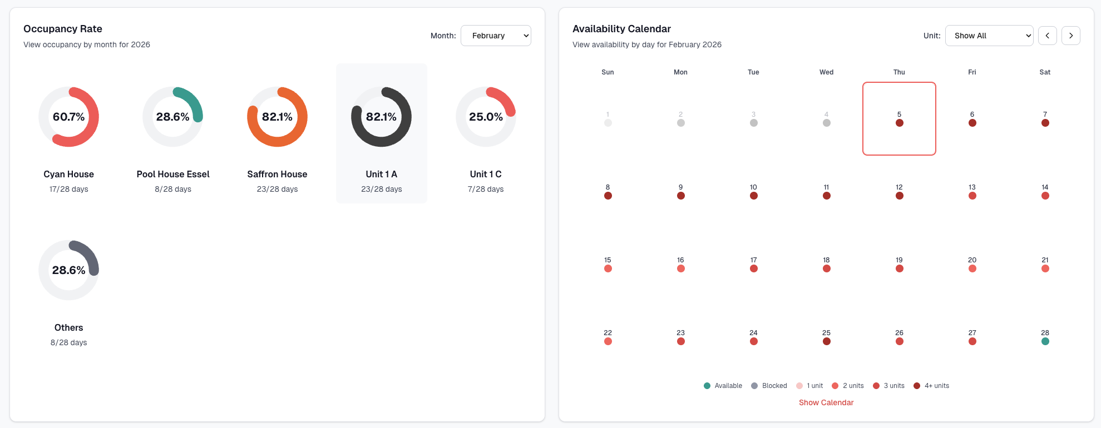The image size is (1101, 428).
Task: Click the Available legend green dot
Action: pyautogui.click(x=707, y=386)
